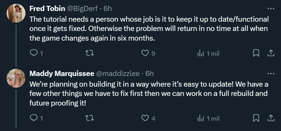Open Fred Tobin's profile picture
Viewport: 281px width, 131px height.
click(x=16, y=13)
